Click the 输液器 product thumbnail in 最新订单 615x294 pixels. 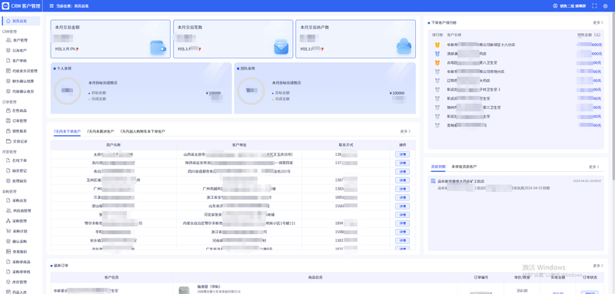click(x=184, y=290)
